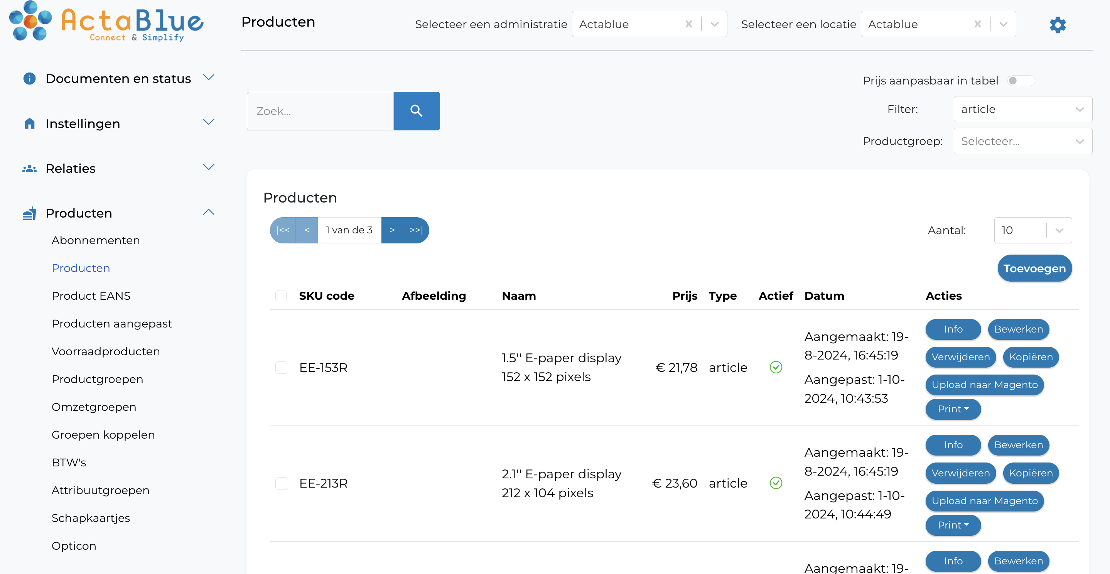
Task: Clear the administratie selection with the X icon
Action: (688, 24)
